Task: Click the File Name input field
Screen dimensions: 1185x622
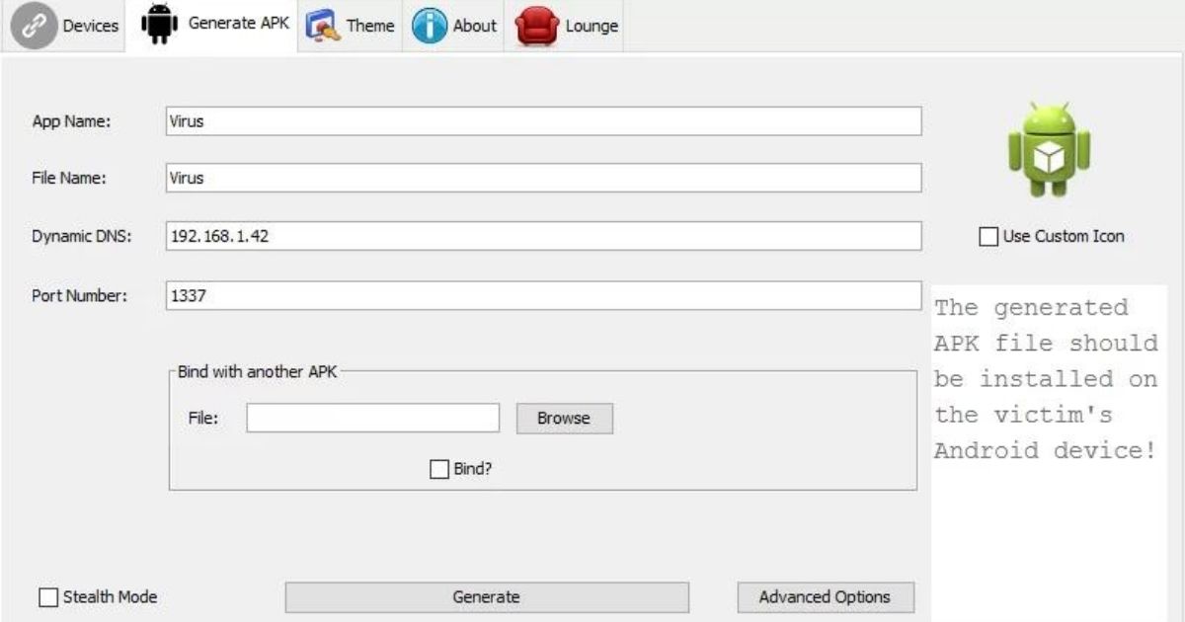Action: (543, 179)
